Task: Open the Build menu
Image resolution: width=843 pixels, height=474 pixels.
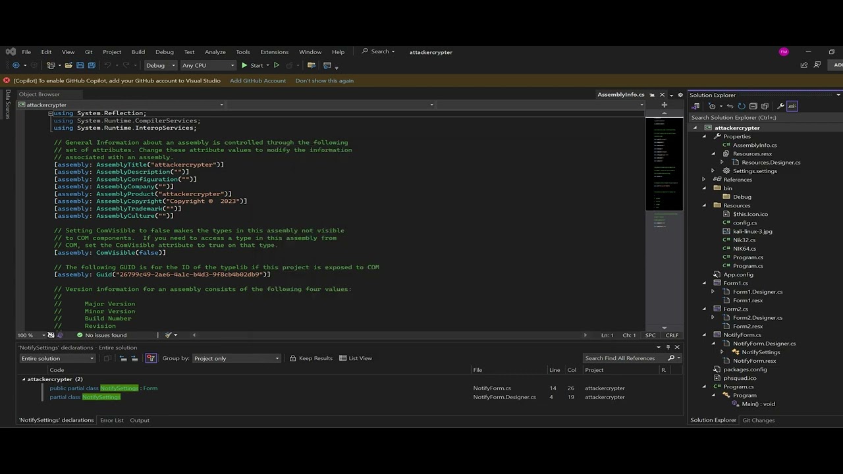Action: pos(138,52)
